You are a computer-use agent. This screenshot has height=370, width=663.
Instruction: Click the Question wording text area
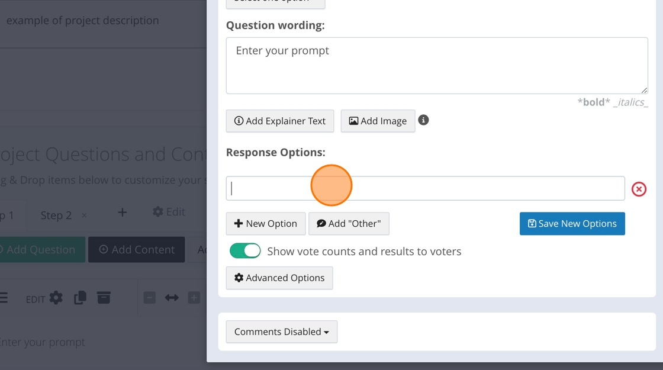pos(436,66)
